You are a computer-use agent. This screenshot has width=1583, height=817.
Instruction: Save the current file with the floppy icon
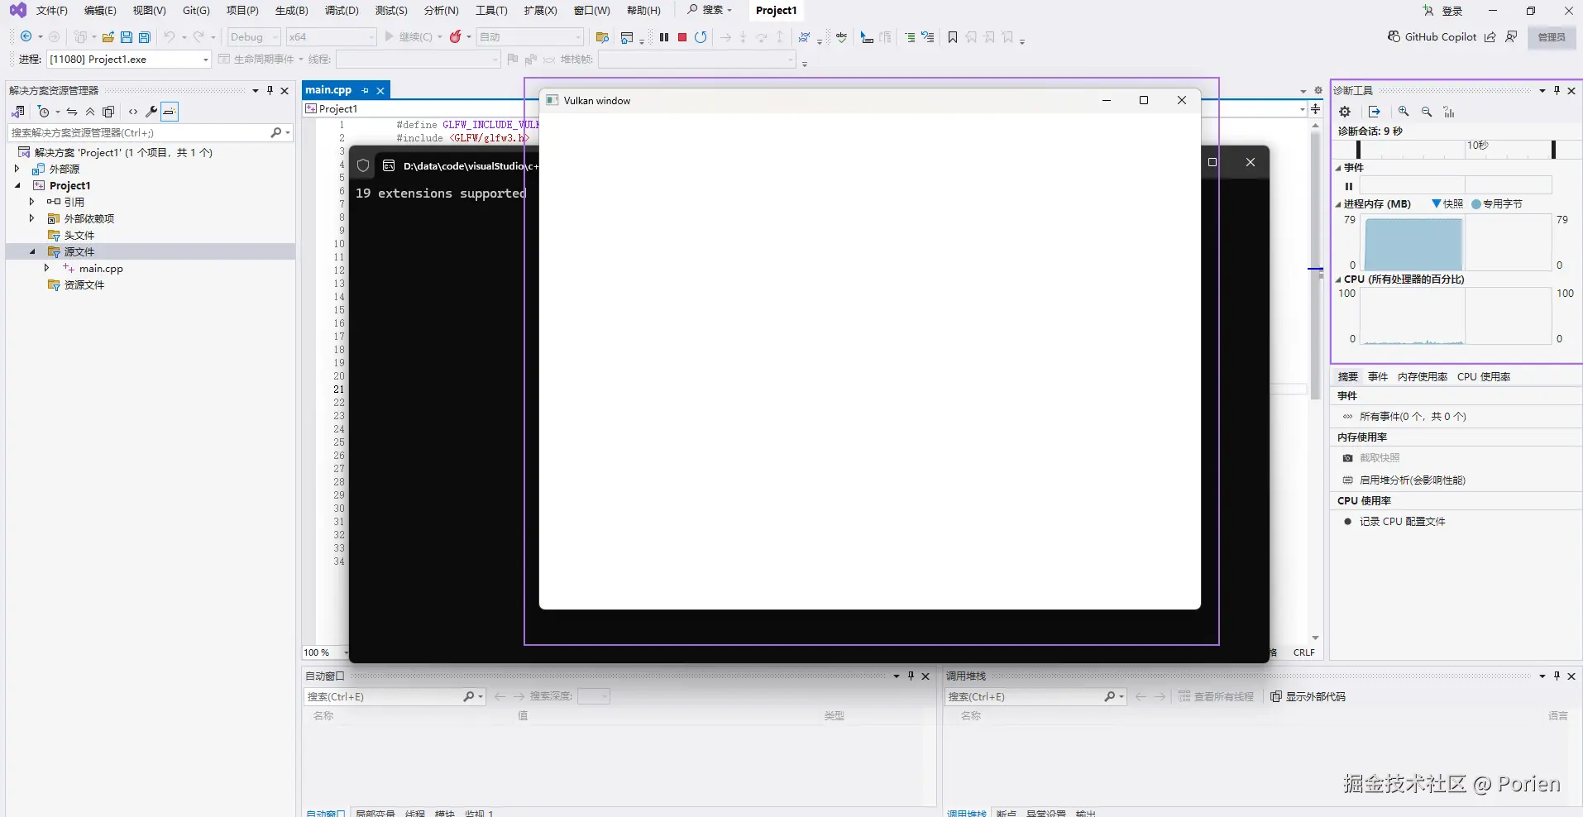[127, 37]
